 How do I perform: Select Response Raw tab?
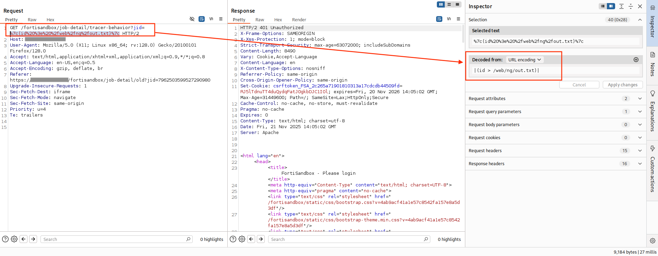[260, 20]
